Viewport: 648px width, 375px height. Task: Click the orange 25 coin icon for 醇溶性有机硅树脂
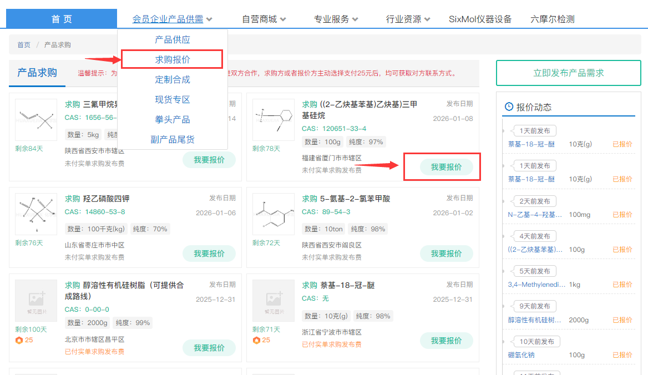coord(19,340)
